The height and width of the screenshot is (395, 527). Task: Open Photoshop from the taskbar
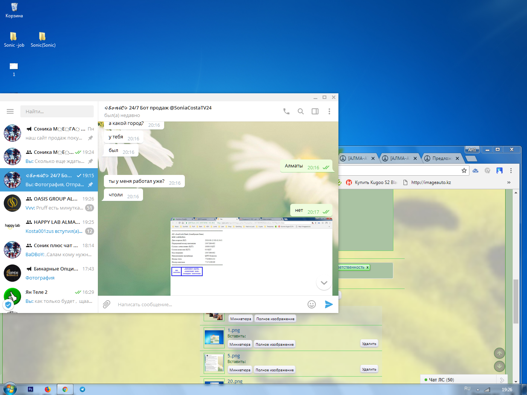click(30, 389)
